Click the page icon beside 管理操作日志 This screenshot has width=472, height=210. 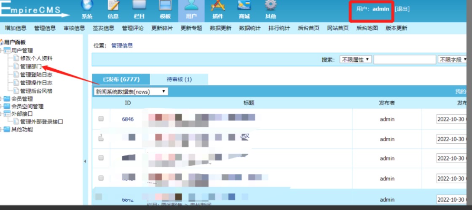click(x=16, y=83)
